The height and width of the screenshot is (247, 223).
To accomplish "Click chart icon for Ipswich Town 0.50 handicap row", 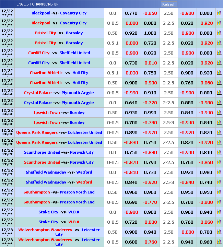I will click(x=219, y=113).
